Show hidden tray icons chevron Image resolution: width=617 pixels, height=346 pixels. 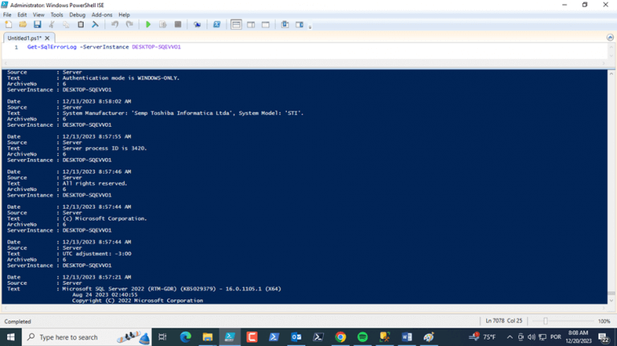coord(509,337)
